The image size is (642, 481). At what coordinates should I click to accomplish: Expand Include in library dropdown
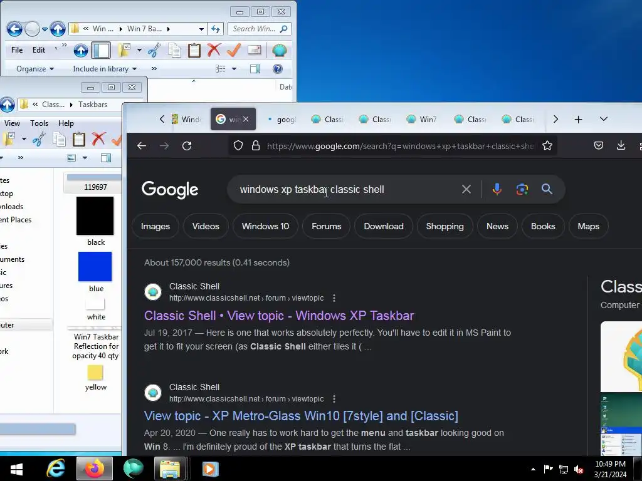click(105, 69)
